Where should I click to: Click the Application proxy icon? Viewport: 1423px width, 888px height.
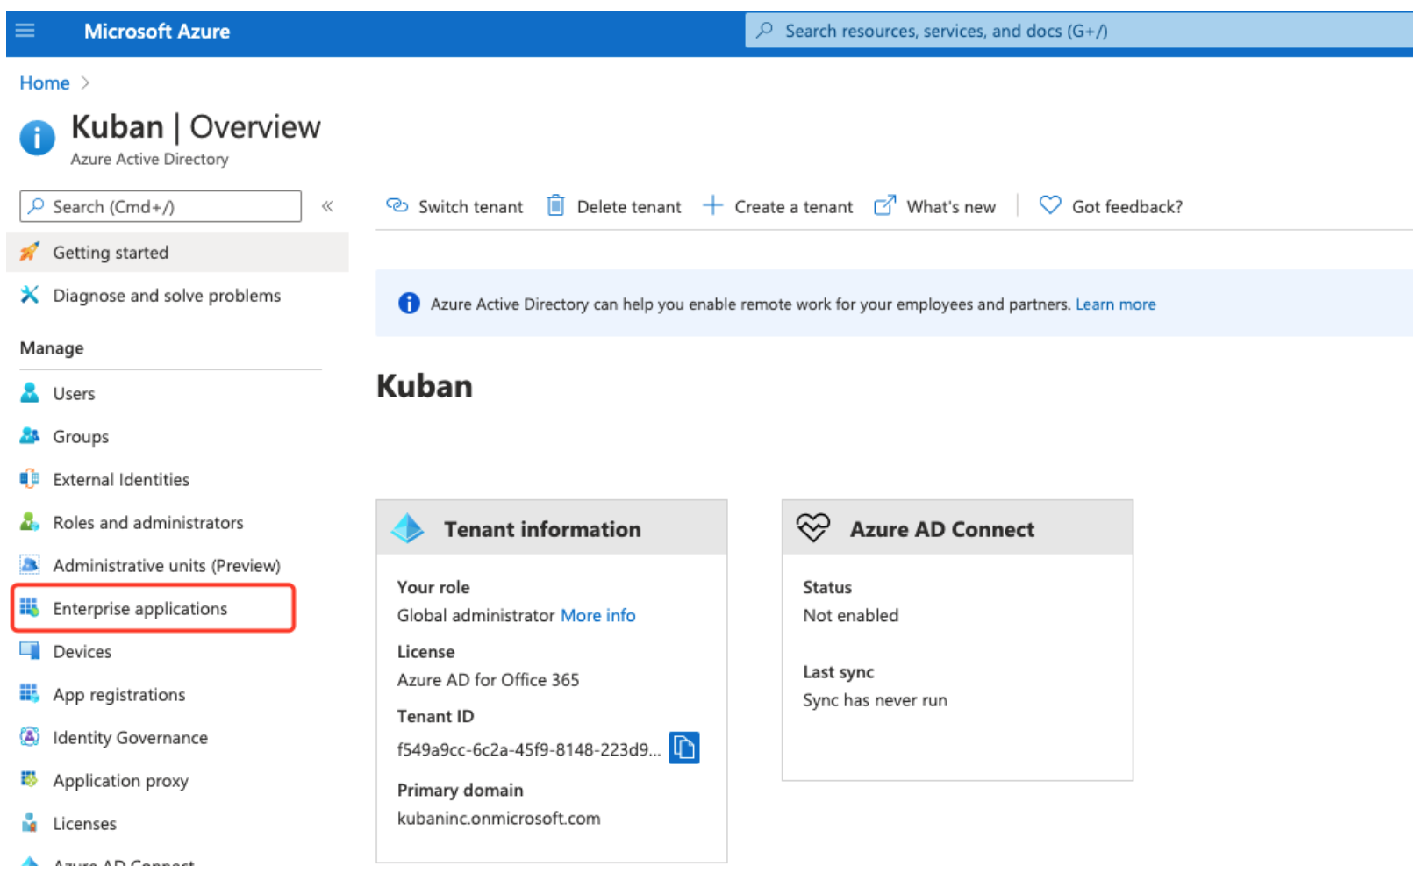pyautogui.click(x=30, y=779)
